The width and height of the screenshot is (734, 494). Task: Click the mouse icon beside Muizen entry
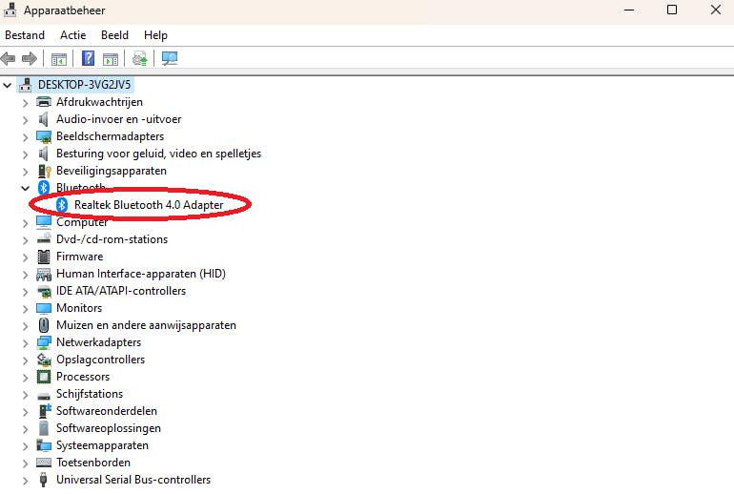(x=44, y=325)
